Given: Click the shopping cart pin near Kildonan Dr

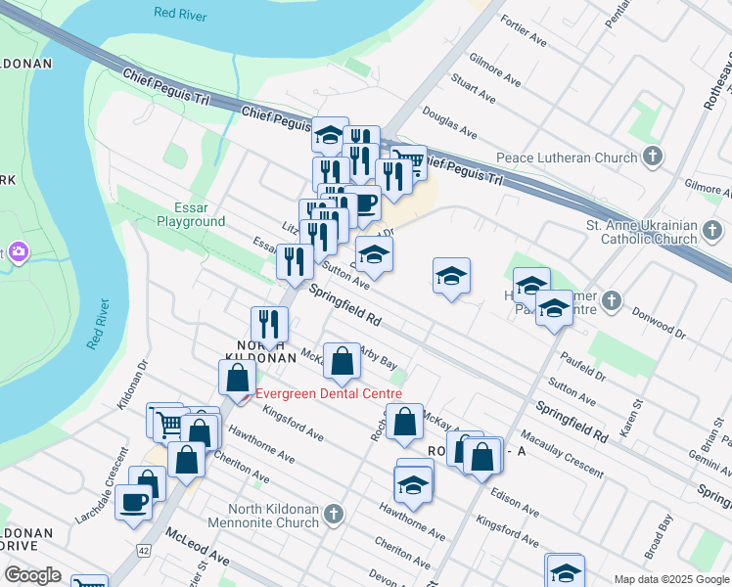Looking at the screenshot, I should [171, 423].
